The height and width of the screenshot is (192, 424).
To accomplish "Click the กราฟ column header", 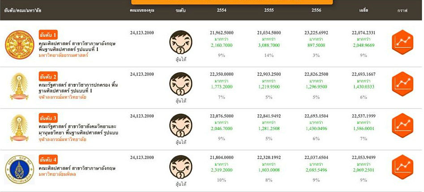I will pyautogui.click(x=402, y=10).
